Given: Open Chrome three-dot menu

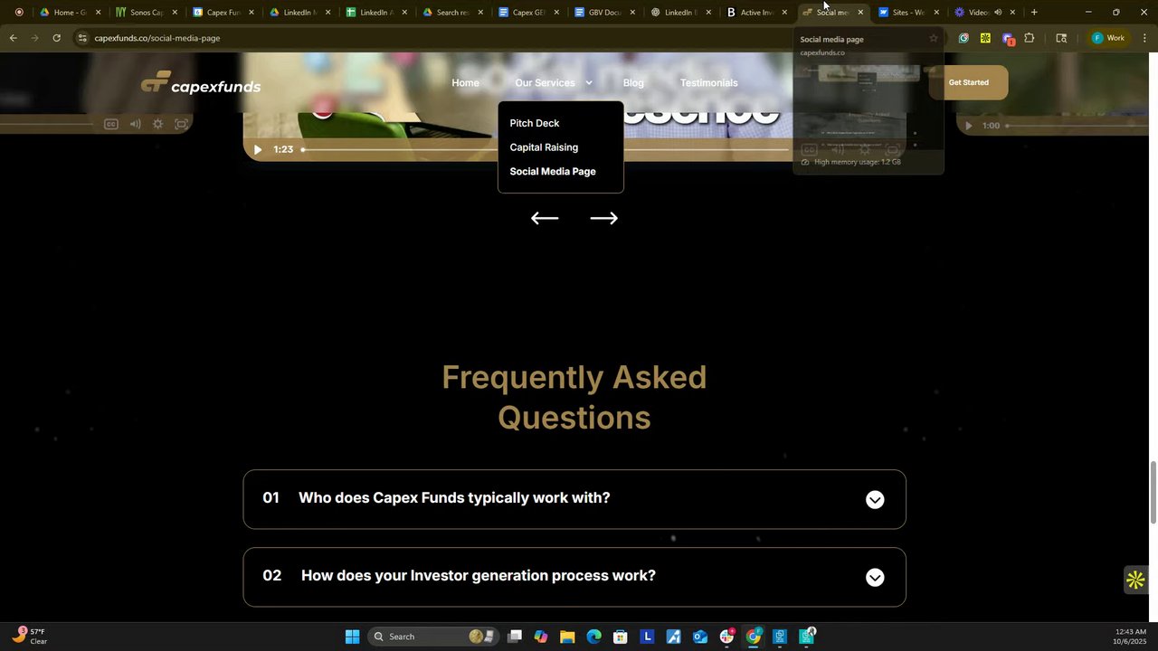Looking at the screenshot, I should 1144,38.
